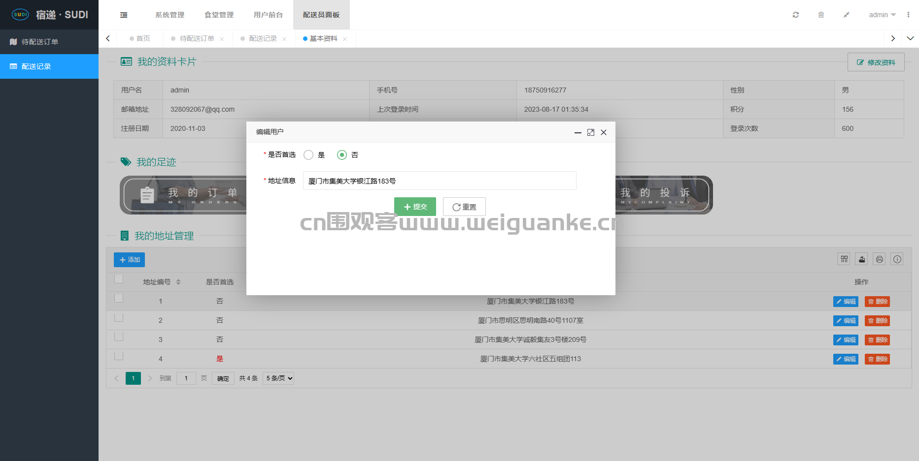This screenshot has height=461, width=919.
Task: Click the 重置 button
Action: click(464, 207)
